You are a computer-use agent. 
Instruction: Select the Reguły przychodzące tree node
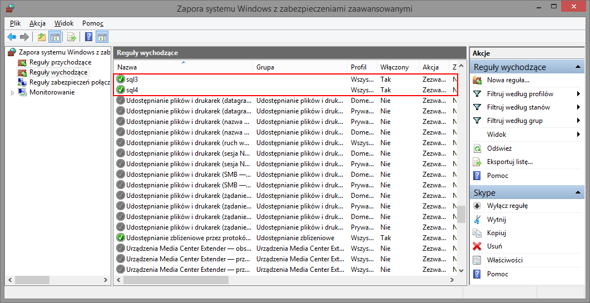pyautogui.click(x=60, y=62)
